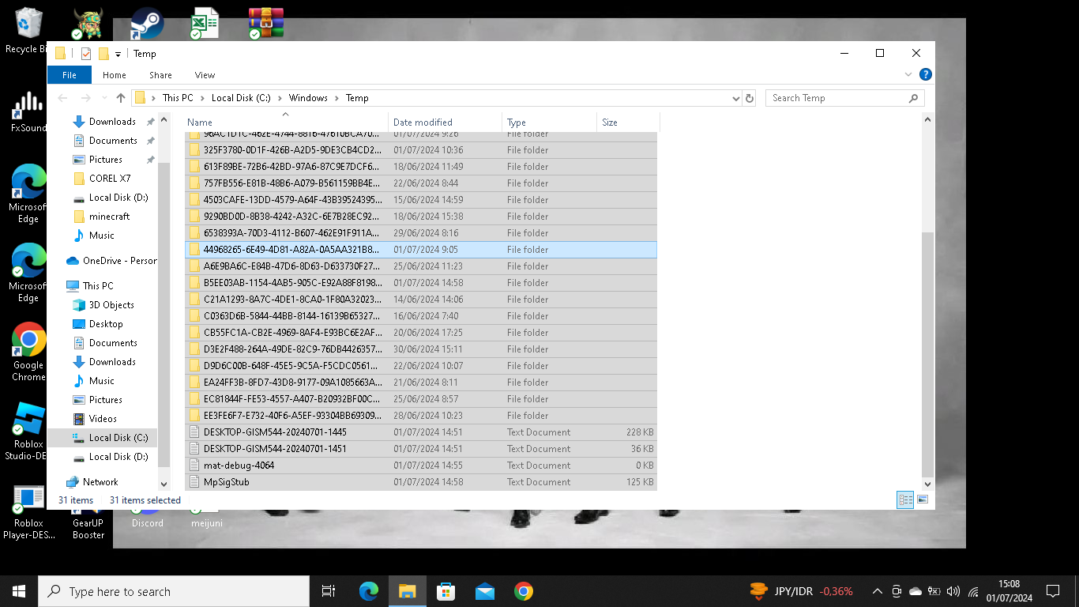Screen dimensions: 1079x607
Task: Open the File ribbon tab
Action: point(70,75)
